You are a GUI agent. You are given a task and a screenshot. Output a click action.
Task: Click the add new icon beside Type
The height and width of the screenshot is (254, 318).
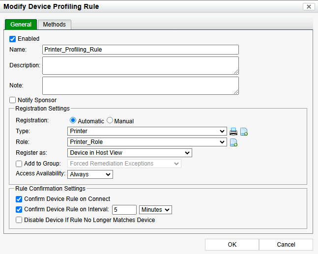(244, 131)
